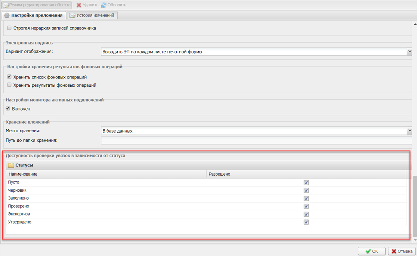Click the Путь до папки хранения field
Viewport: 417px width, 256px height.
[x=256, y=141]
